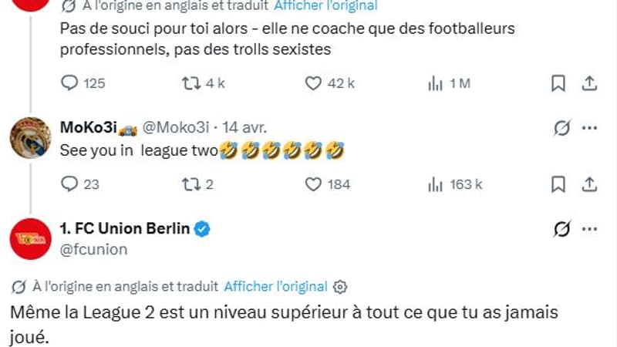Bookmark MoKo3i's league two tweet
Screen dimensions: 617x347
coord(558,184)
